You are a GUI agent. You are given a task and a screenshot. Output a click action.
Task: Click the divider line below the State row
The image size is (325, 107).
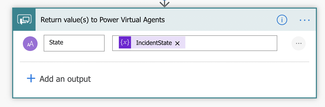coord(165,62)
